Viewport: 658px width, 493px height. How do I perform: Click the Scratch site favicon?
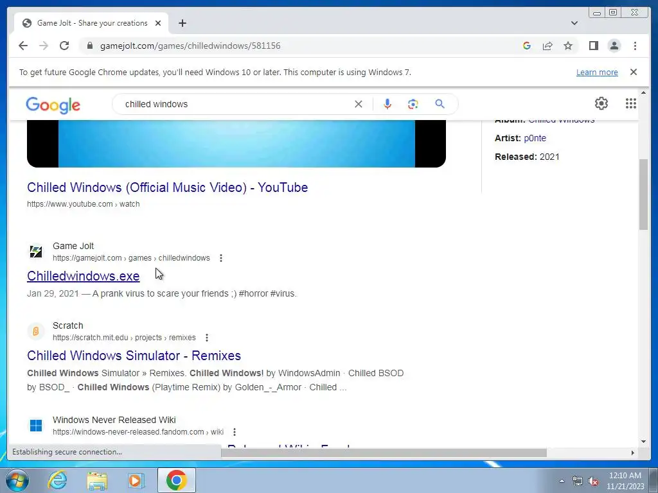tap(36, 331)
